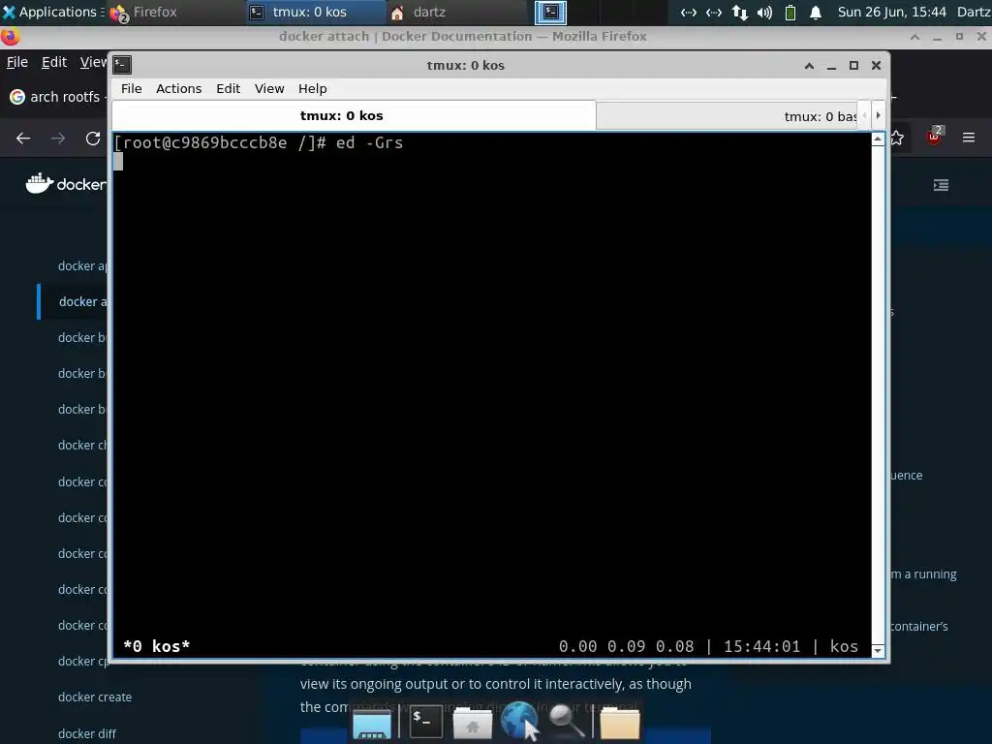Screen dimensions: 992x744
Task: Open 'docker diff' sidebar link
Action: coord(87,734)
